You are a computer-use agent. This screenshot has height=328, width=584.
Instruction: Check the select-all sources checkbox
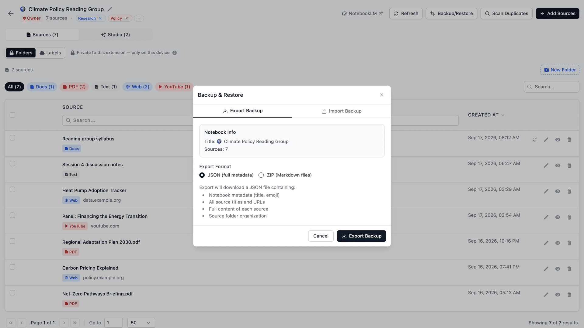(x=12, y=115)
